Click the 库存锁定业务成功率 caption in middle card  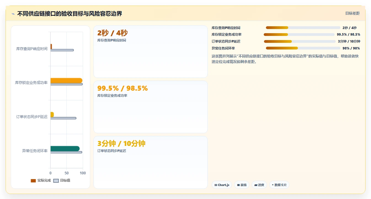tap(112, 96)
